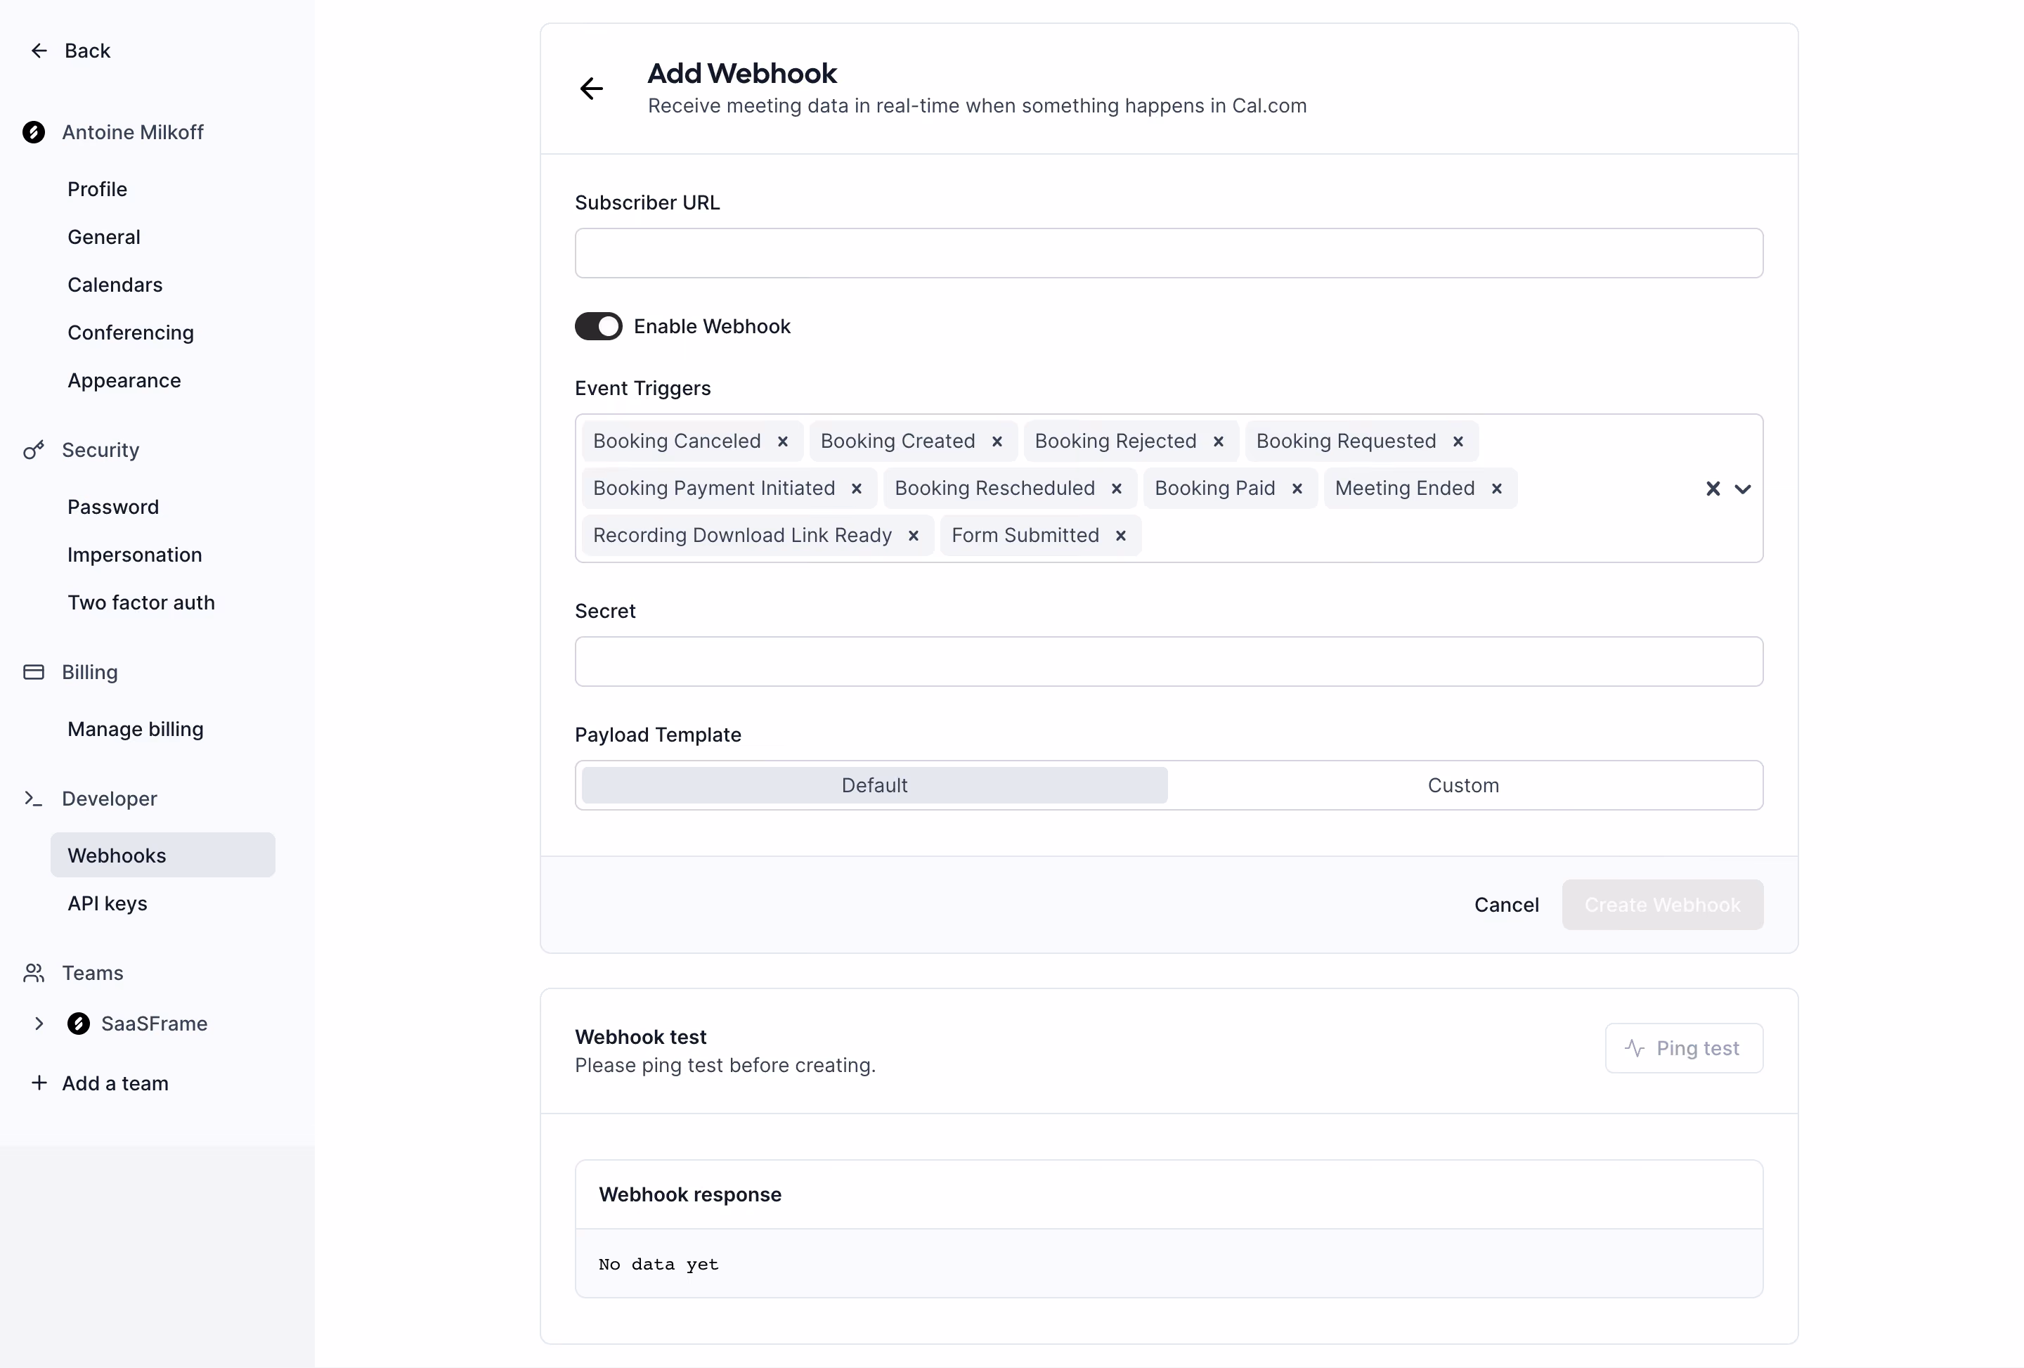The height and width of the screenshot is (1368, 2024).
Task: Open Password settings
Action: click(113, 507)
